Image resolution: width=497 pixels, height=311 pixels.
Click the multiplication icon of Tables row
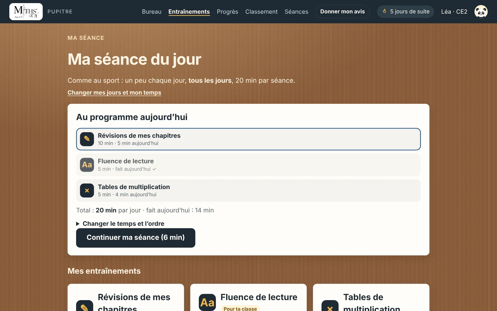tap(87, 190)
